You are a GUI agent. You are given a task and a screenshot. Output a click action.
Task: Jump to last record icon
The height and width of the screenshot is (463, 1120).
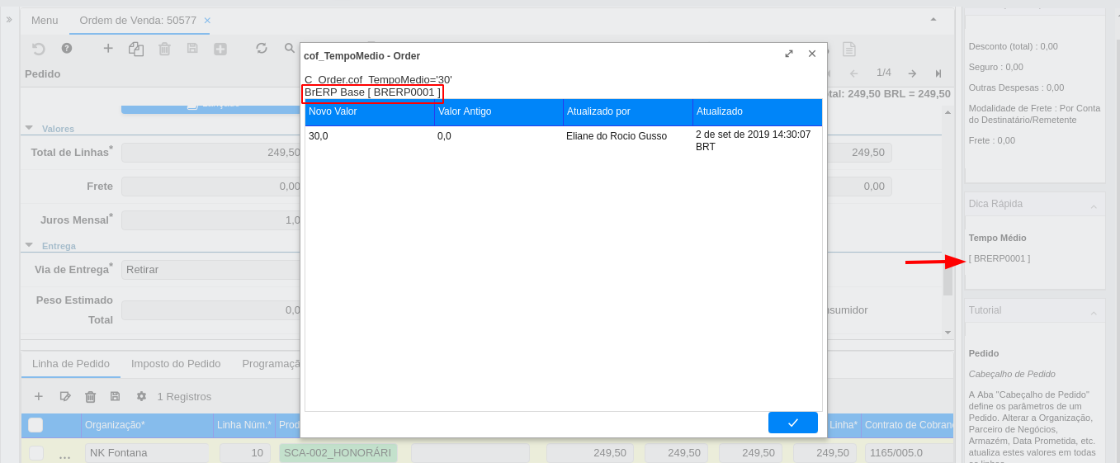(938, 73)
